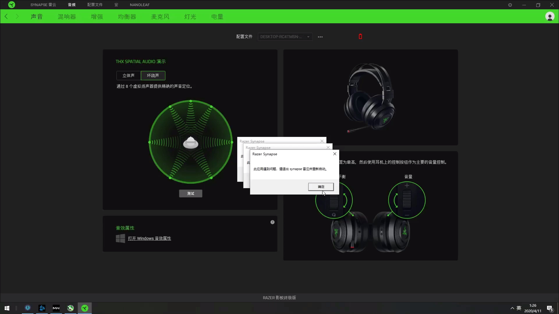Open audio properties help question mark

[x=273, y=222]
